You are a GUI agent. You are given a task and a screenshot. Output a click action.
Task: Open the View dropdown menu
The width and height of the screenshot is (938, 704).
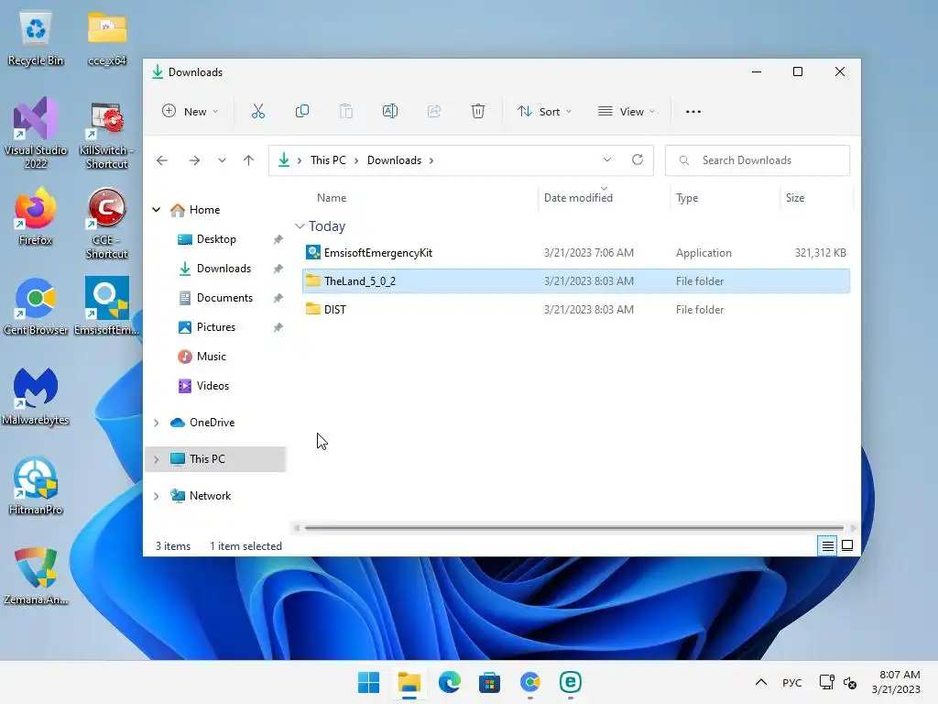[627, 111]
